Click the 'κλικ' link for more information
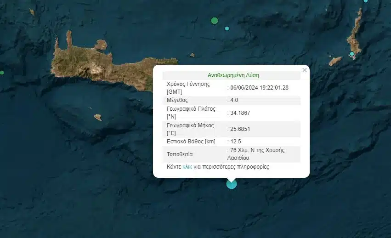 click(187, 167)
